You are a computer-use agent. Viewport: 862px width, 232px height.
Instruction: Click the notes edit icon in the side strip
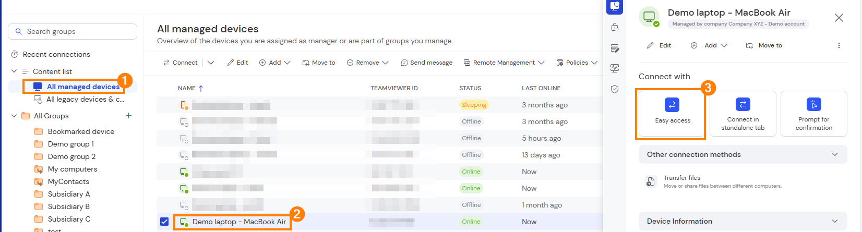(x=615, y=48)
